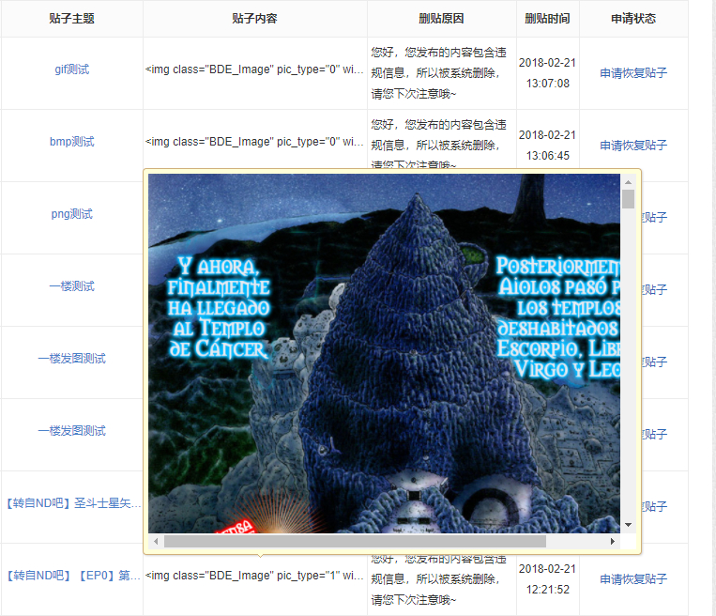
Task: Click 申请恢复贴子 for bmp测试 row
Action: (x=633, y=146)
